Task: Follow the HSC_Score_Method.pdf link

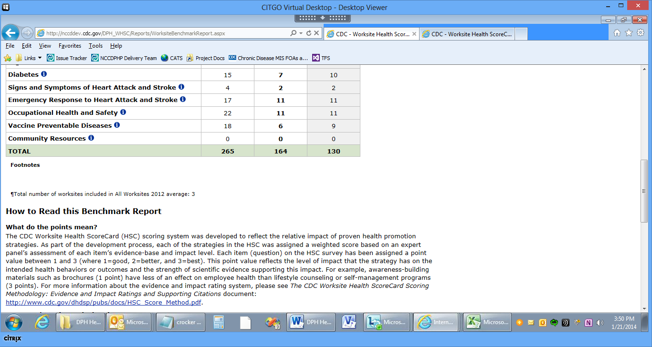Action: (x=103, y=302)
